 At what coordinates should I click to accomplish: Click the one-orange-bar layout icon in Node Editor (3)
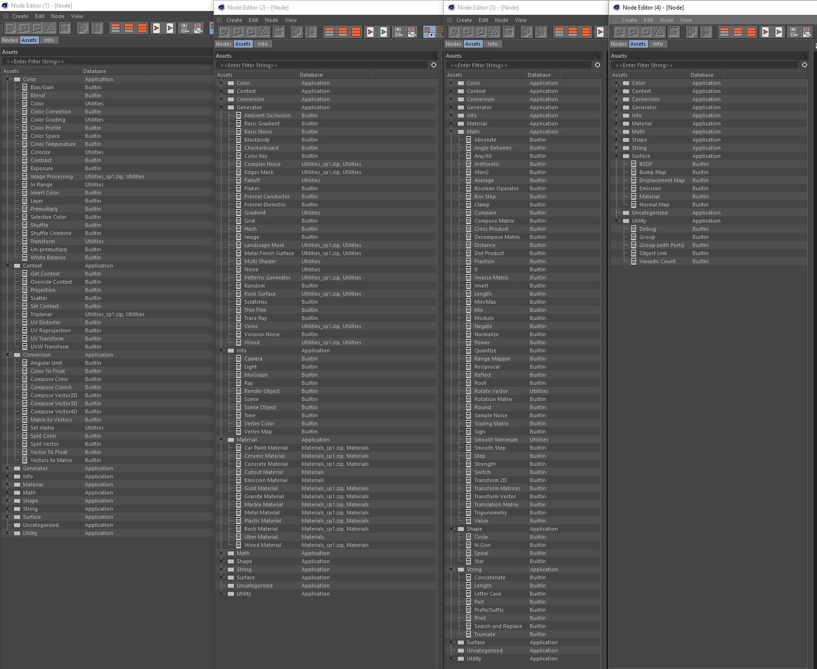pos(559,32)
